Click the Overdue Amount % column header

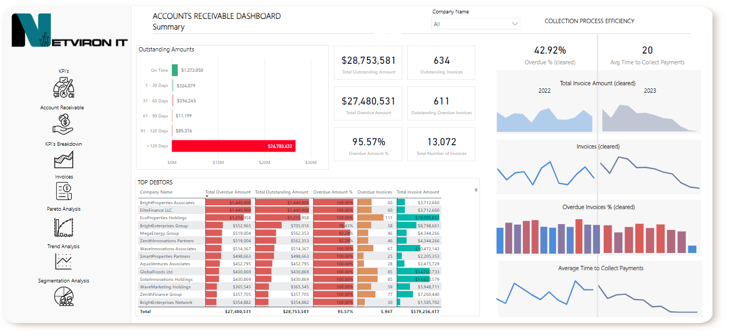click(x=333, y=192)
